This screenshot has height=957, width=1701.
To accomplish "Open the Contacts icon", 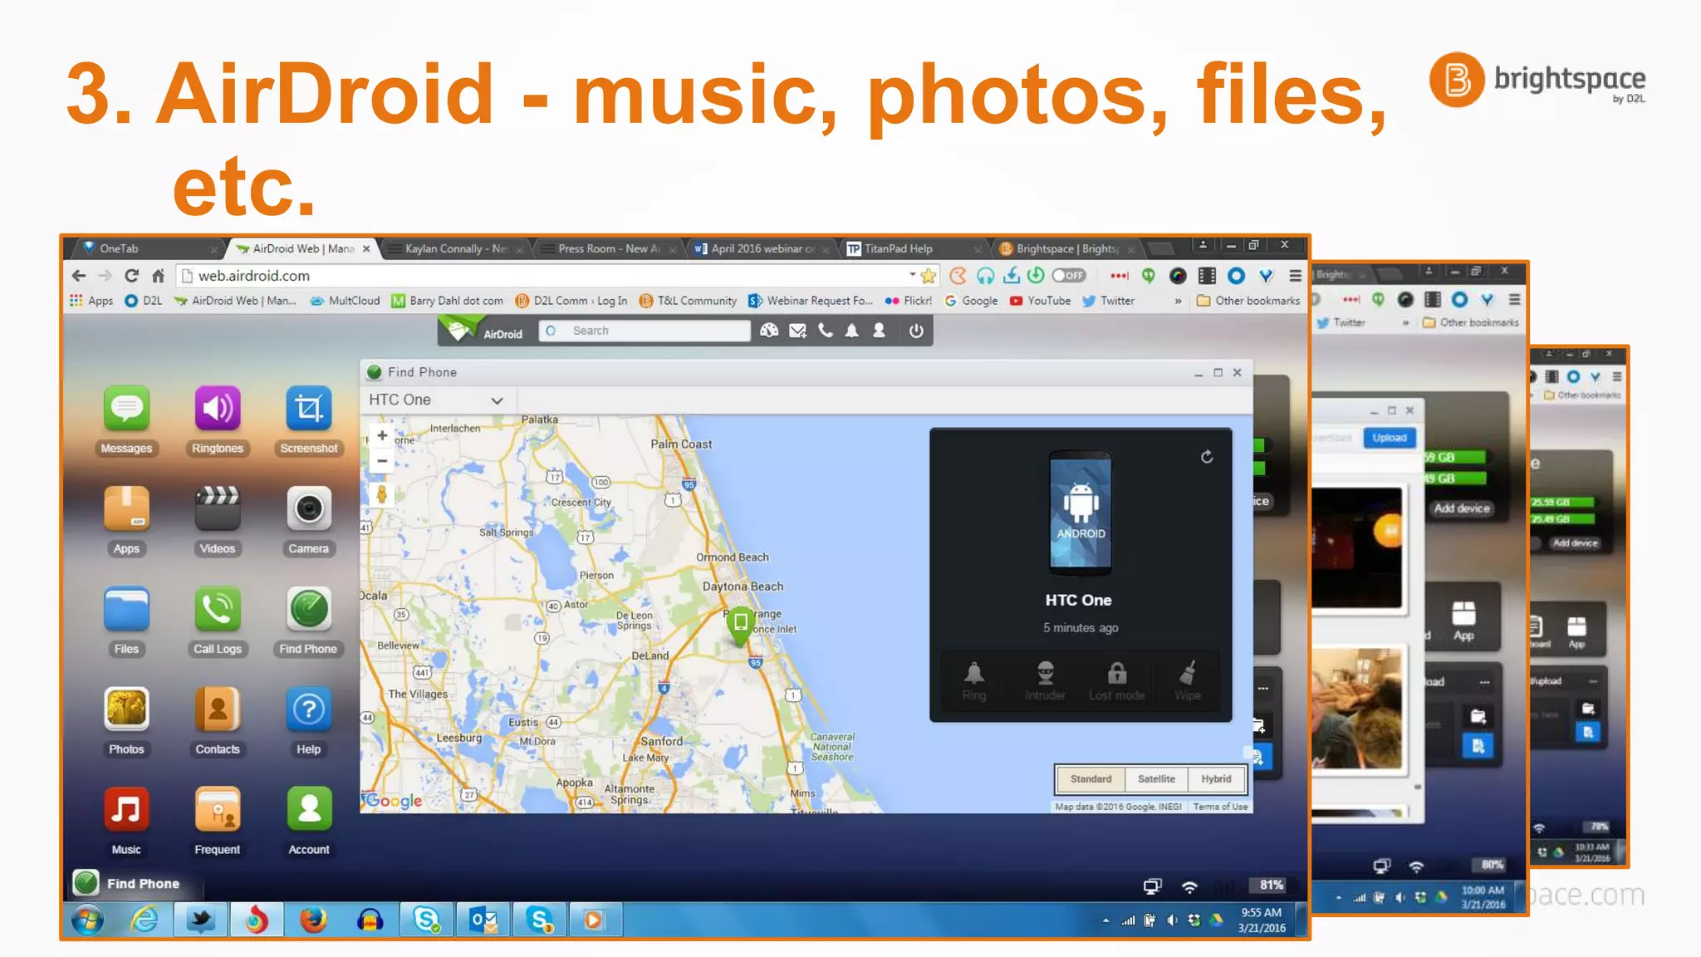I will (218, 709).
